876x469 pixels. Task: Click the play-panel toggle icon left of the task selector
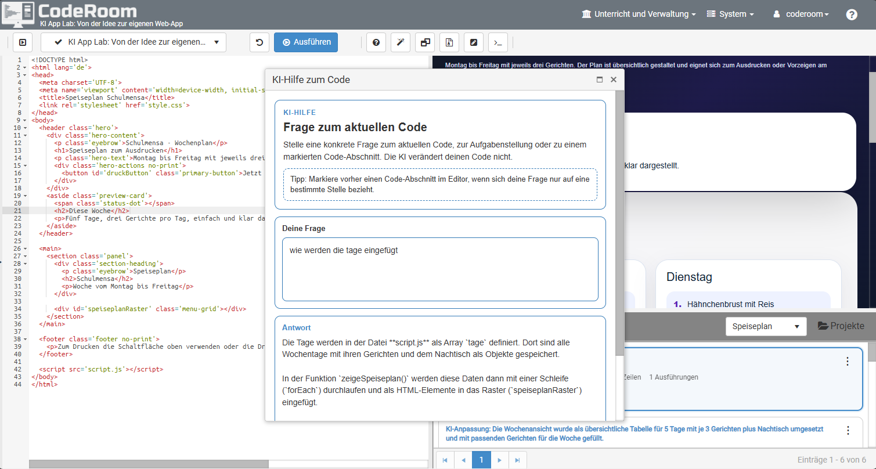[23, 42]
